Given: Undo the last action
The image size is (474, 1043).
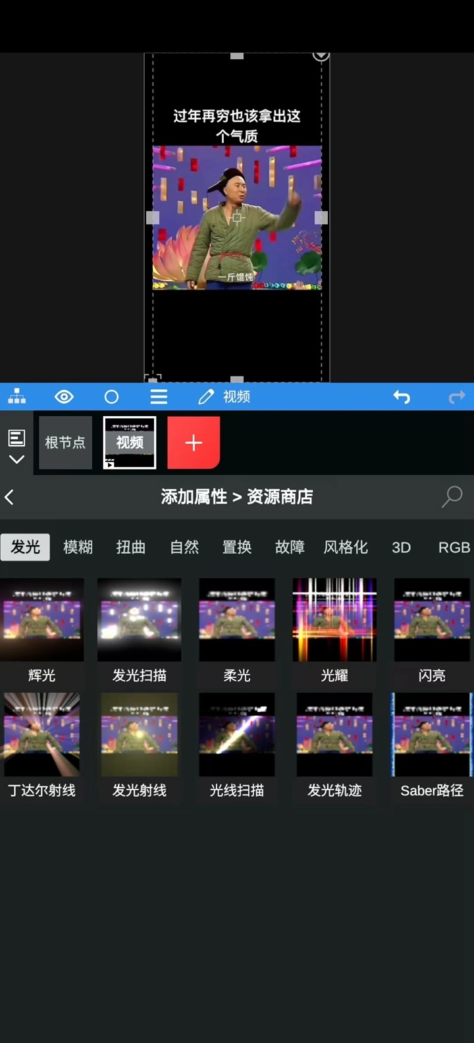Looking at the screenshot, I should point(402,396).
